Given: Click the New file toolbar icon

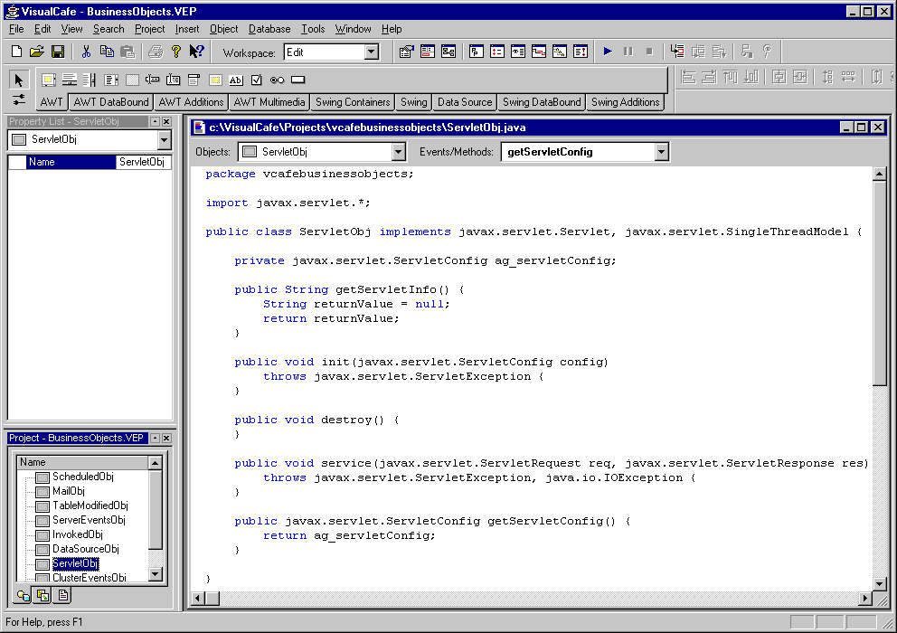Looking at the screenshot, I should point(16,52).
